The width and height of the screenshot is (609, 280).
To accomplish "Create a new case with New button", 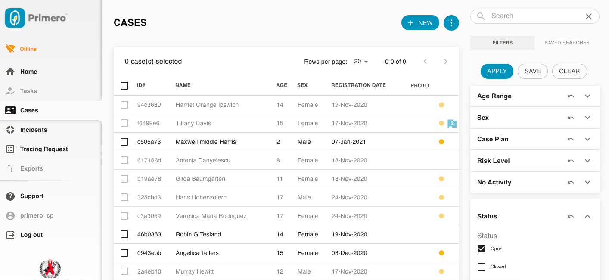I will point(420,23).
